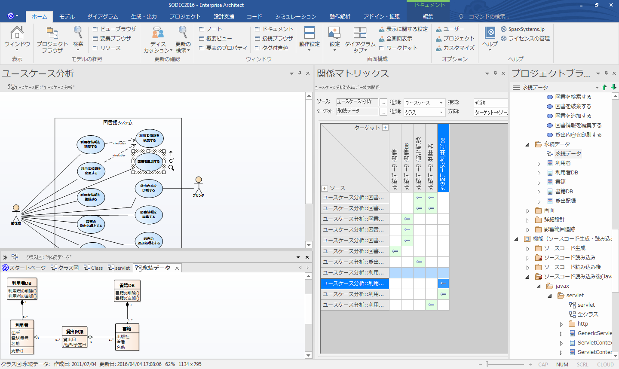This screenshot has height=369, width=619.
Task: Switch to 全画面表示 mode
Action: pos(395,38)
